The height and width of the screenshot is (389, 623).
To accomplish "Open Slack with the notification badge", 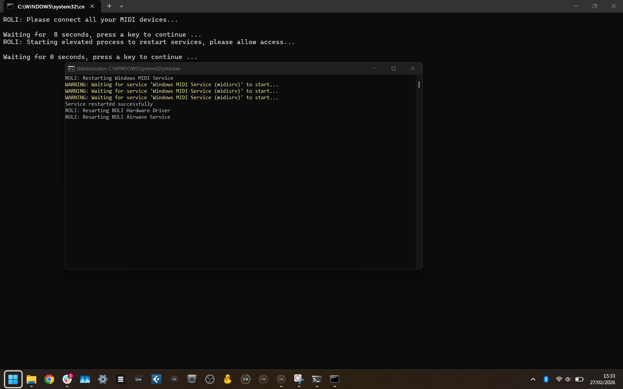I will click(67, 379).
